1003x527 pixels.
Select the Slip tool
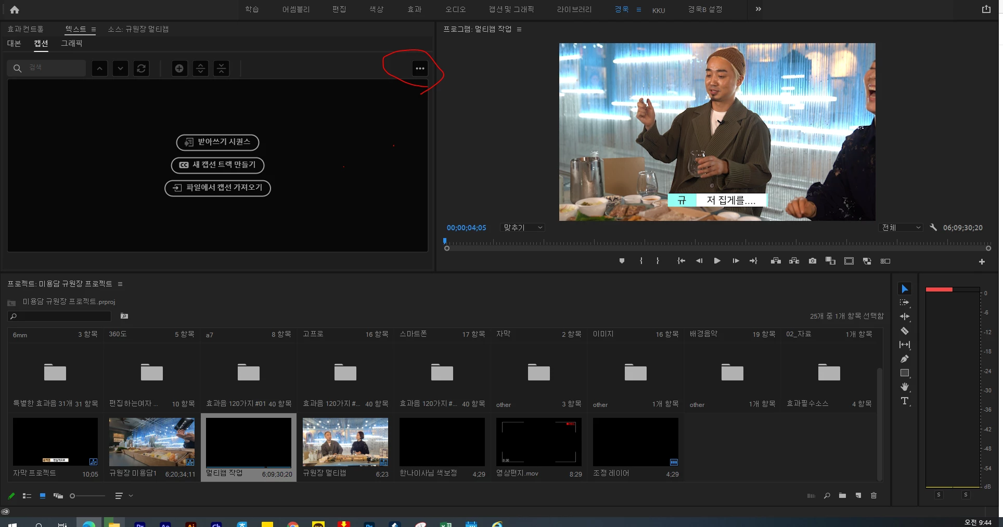coord(905,345)
